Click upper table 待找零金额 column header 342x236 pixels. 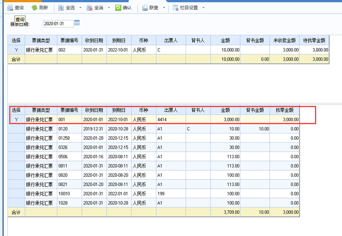314,40
